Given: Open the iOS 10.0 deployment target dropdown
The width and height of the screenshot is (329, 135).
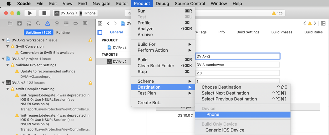Looking at the screenshot, I should pos(185,115).
